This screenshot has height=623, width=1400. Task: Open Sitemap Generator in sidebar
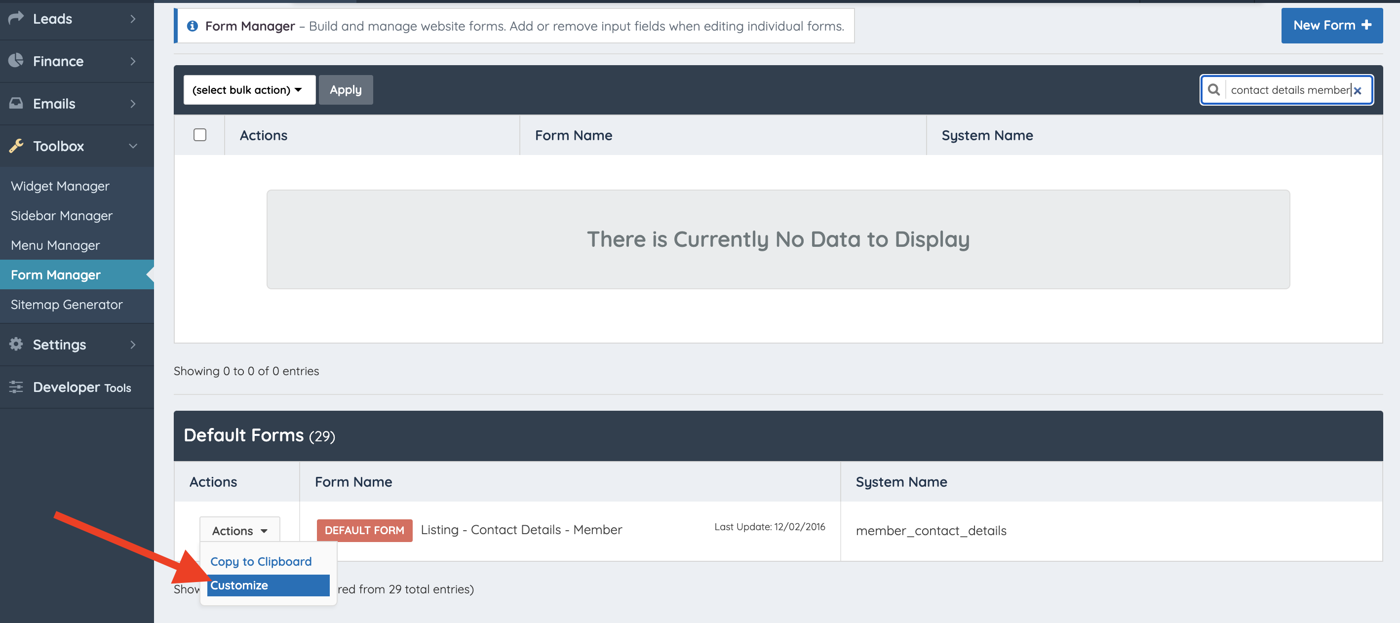[x=66, y=305]
